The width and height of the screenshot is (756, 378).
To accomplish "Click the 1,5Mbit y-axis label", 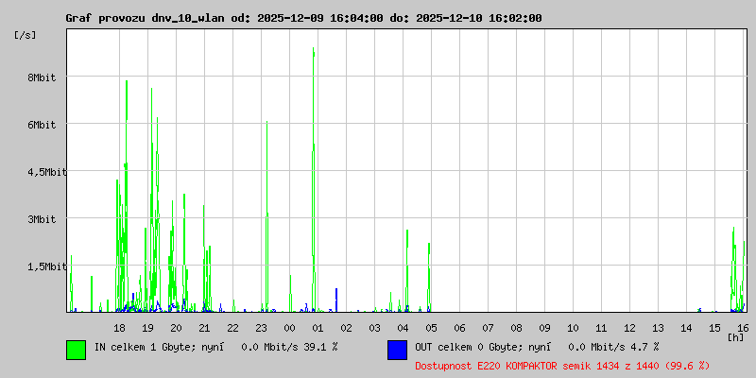I will pyautogui.click(x=46, y=266).
